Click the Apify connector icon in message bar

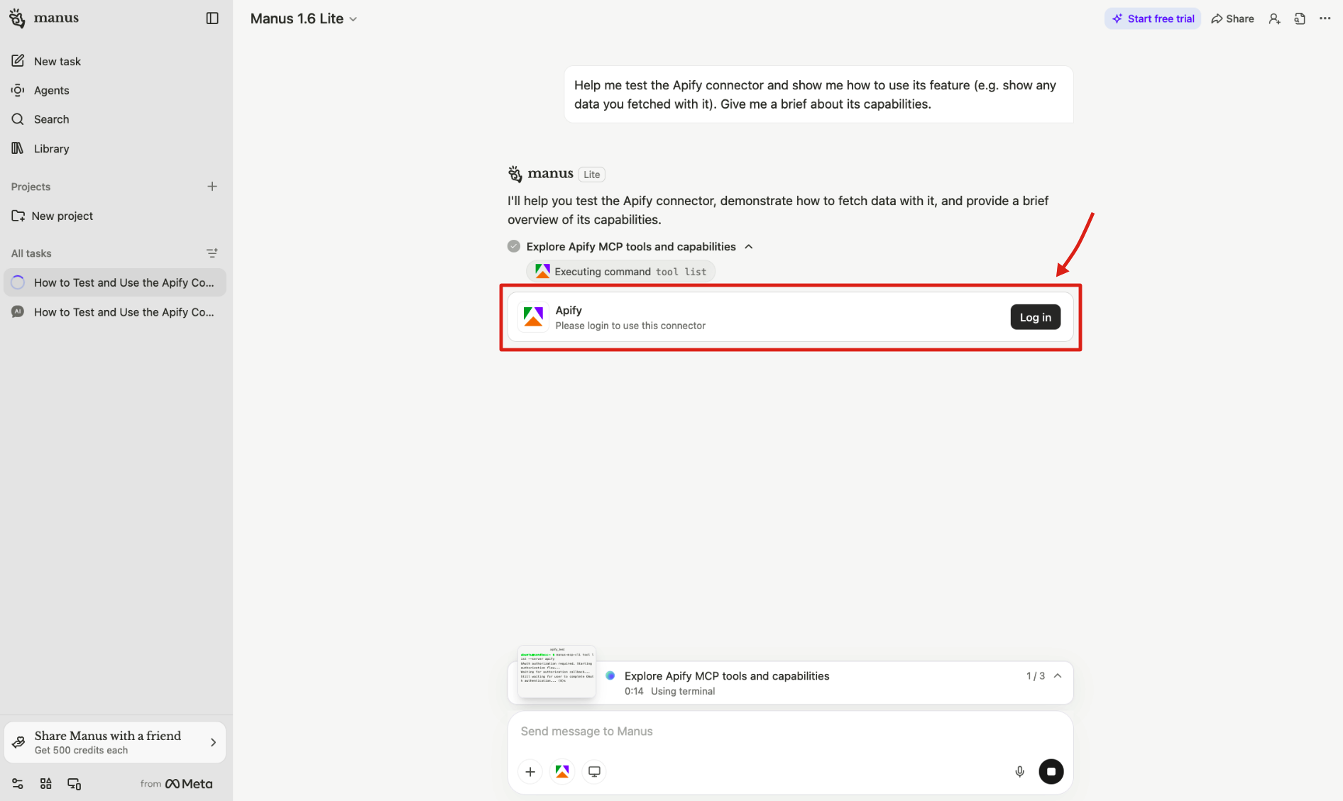[561, 771]
